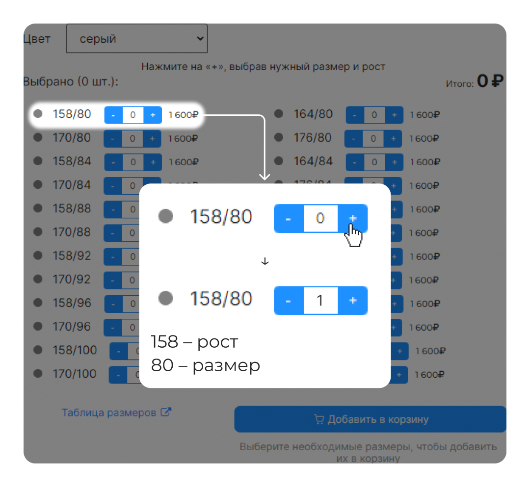The height and width of the screenshot is (487, 530).
Task: Select the 170/84 size radio dot
Action: [38, 185]
